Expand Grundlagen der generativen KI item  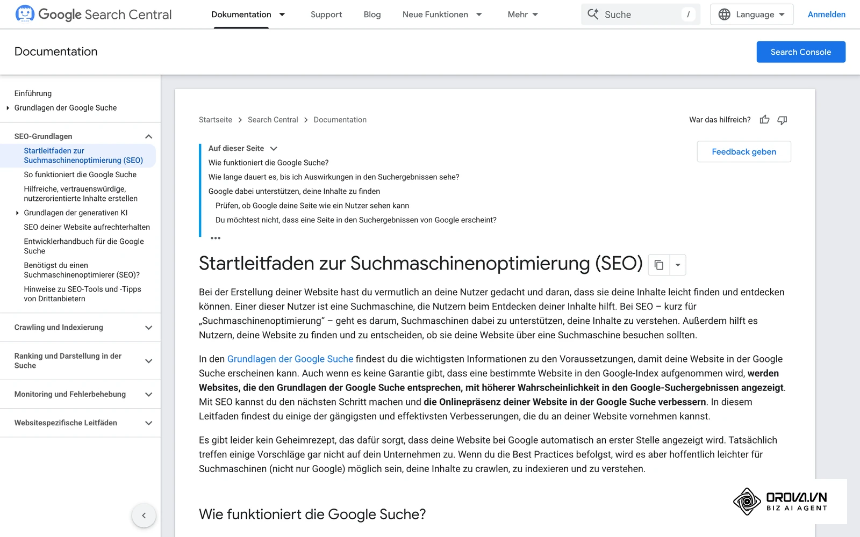point(17,213)
